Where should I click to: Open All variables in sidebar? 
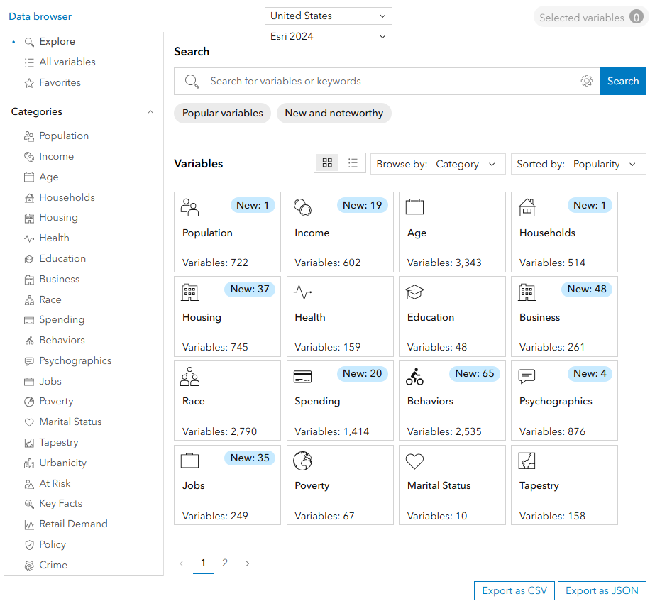tap(67, 62)
